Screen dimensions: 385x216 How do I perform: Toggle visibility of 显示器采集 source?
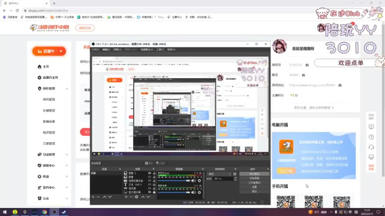pyautogui.click(x=149, y=192)
